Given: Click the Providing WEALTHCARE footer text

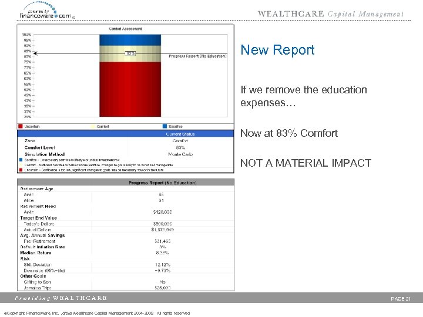Looking at the screenshot, I should pos(61,298).
